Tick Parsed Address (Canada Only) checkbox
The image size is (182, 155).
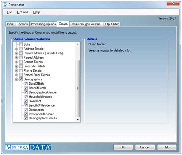click(x=21, y=53)
